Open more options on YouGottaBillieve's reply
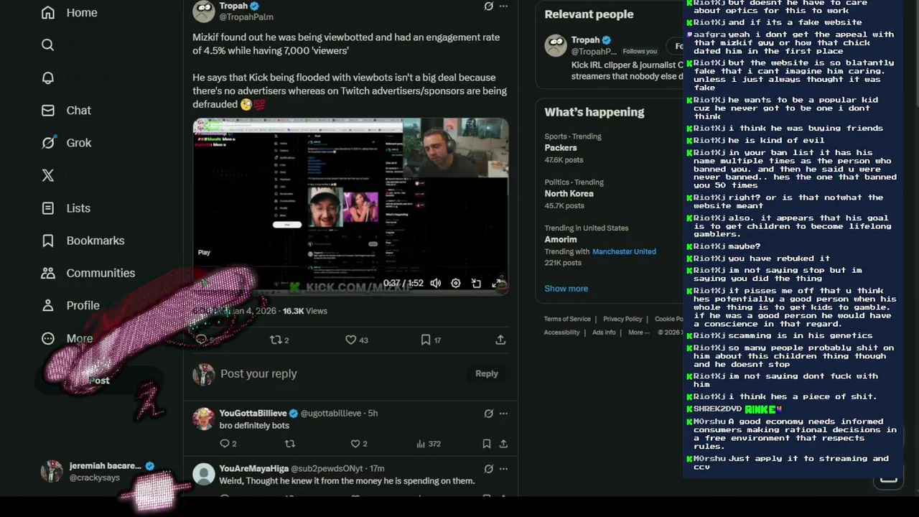This screenshot has width=919, height=517. tap(503, 413)
